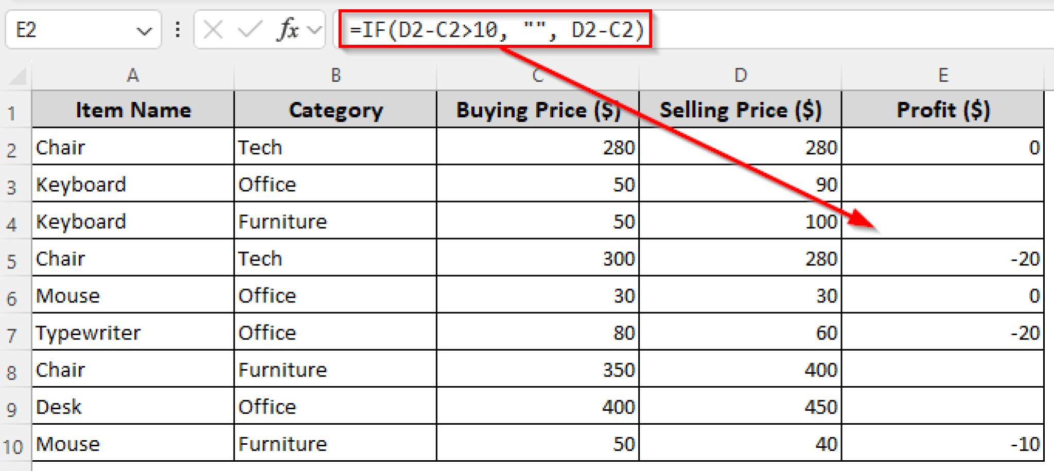The height and width of the screenshot is (471, 1054).
Task: Select column header E
Action: tap(943, 75)
